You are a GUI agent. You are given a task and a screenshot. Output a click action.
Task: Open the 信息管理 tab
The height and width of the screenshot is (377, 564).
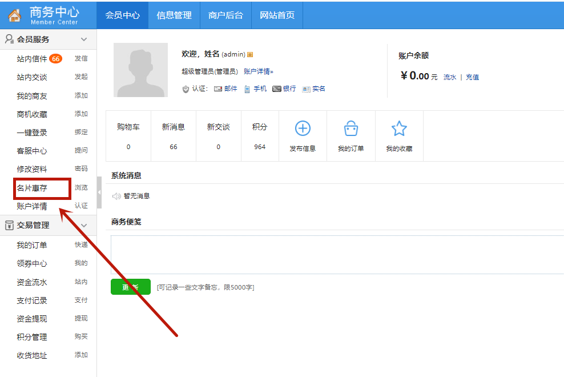174,15
